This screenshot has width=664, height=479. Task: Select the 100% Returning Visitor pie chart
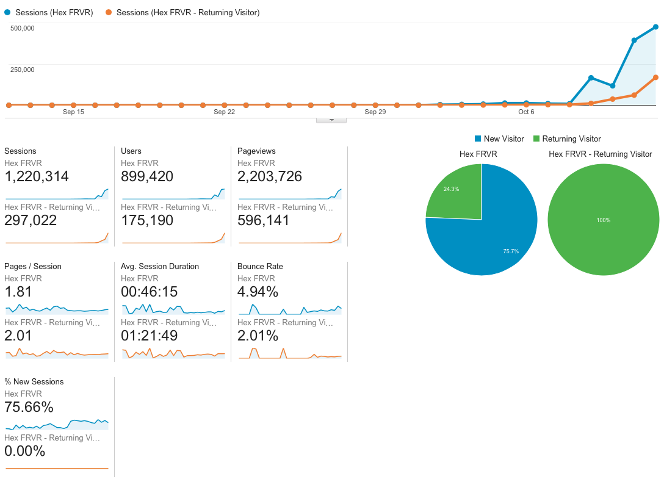tap(604, 220)
